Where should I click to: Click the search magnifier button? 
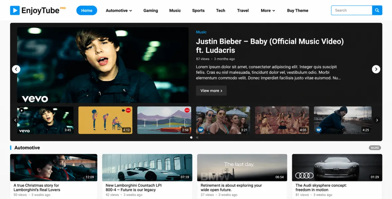[377, 10]
